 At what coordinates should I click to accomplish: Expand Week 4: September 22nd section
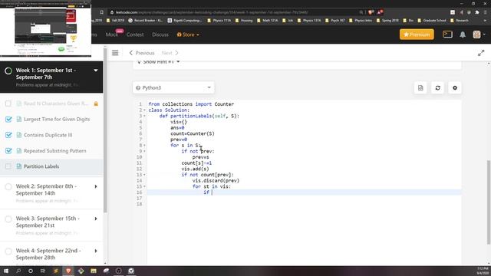point(96,251)
